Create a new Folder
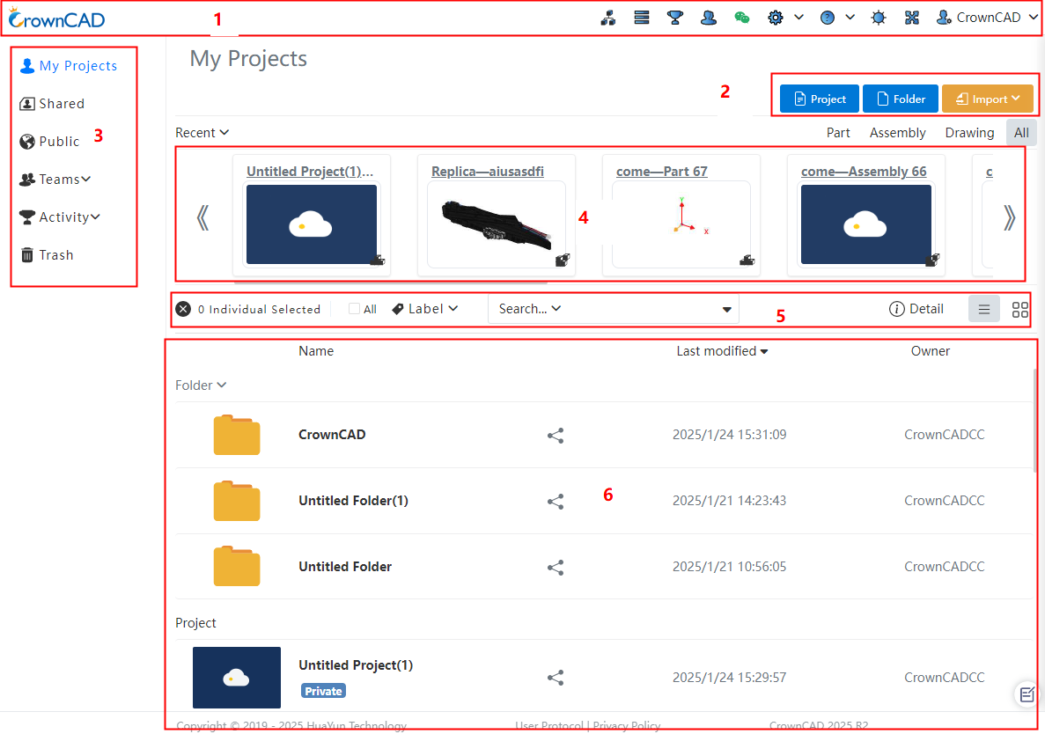 click(901, 99)
